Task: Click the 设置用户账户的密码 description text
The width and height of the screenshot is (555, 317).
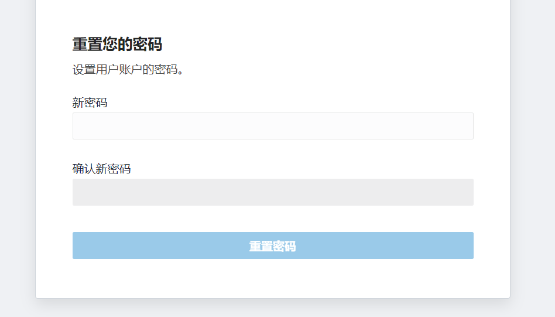Action: [128, 70]
